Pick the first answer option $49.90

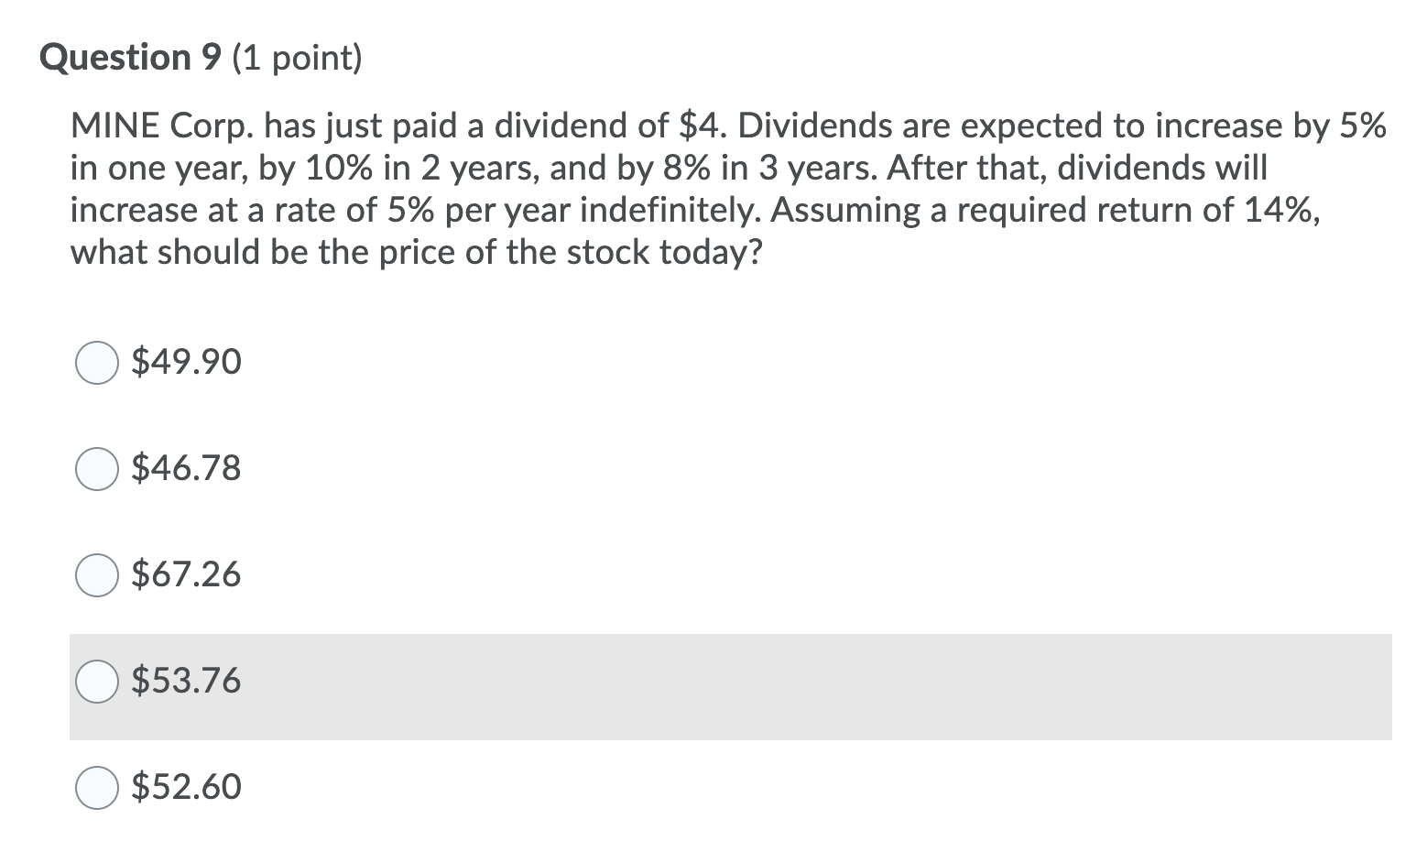[96, 363]
